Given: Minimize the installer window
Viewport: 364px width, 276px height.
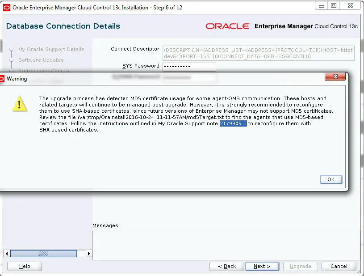Looking at the screenshot, I should coord(322,6).
